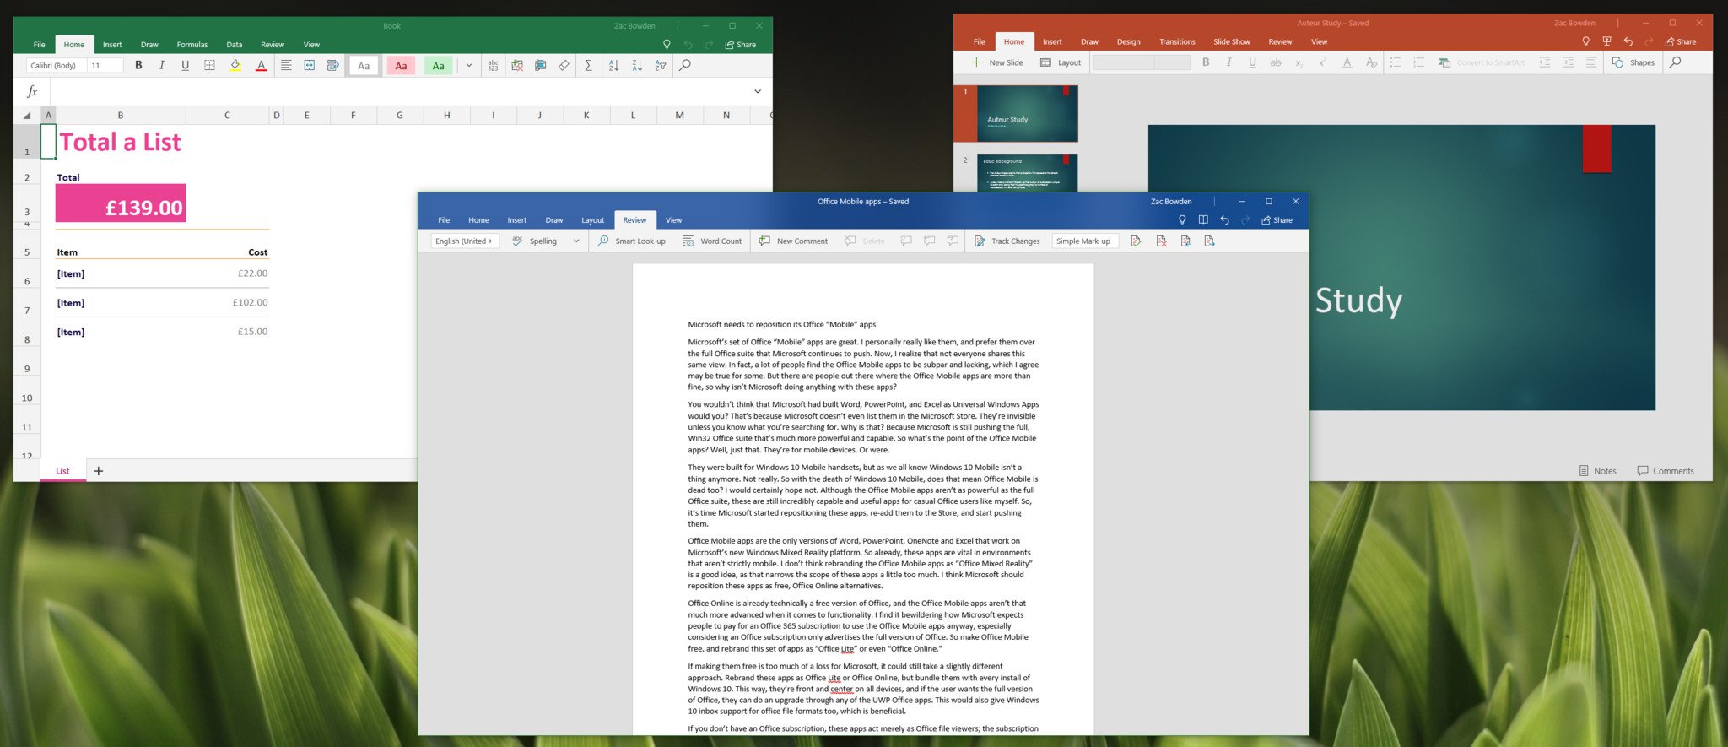The height and width of the screenshot is (747, 1728).
Task: Click Select All corner in Excel grid
Action: (27, 115)
